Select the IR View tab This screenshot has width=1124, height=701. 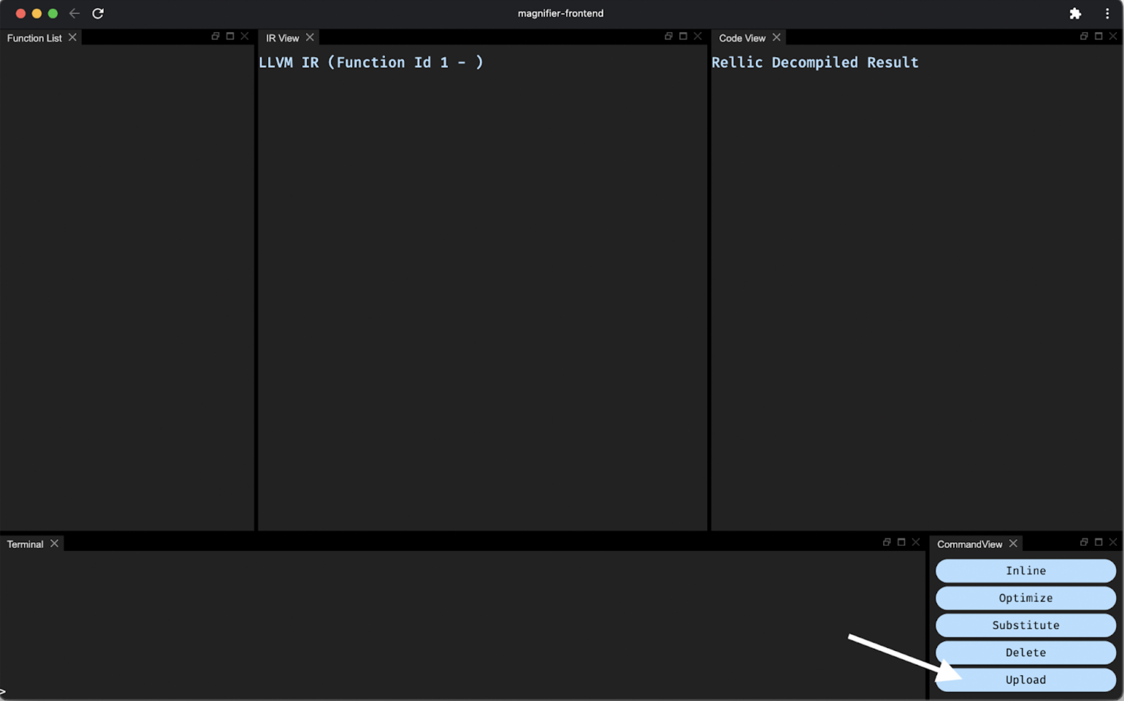click(282, 38)
